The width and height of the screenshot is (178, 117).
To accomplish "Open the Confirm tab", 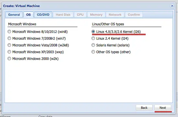I will (134, 15).
